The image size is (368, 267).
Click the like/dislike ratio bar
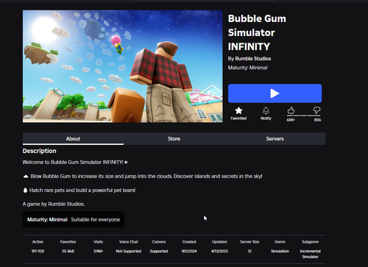[x=304, y=115]
